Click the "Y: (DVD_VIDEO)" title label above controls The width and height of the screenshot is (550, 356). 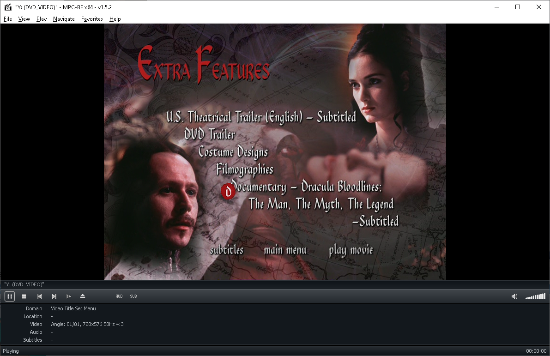tap(24, 284)
